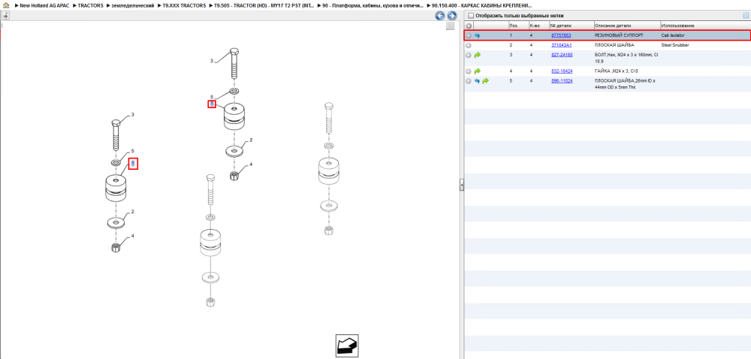The height and width of the screenshot is (359, 751).
Task: Open part number link 87757853
Action: coord(561,35)
